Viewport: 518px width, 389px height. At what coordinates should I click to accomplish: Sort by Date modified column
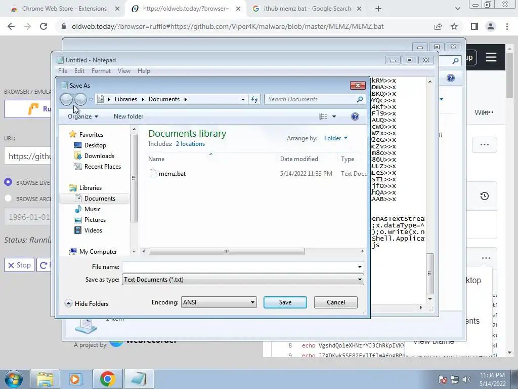[299, 159]
